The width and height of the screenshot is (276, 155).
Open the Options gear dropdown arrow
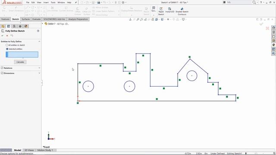[126, 3]
